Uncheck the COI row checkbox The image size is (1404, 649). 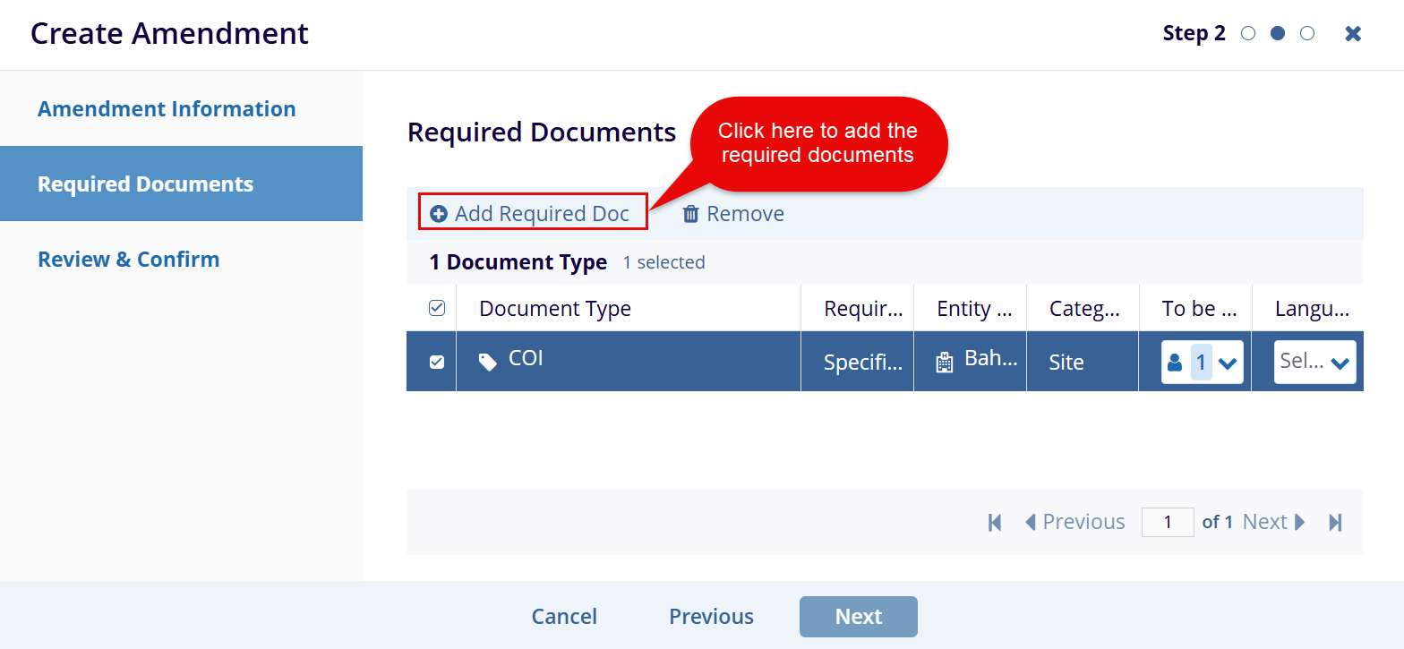(437, 362)
